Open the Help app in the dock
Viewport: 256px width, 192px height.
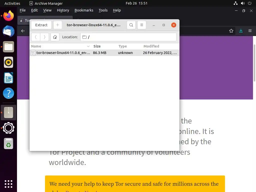pyautogui.click(x=8, y=93)
